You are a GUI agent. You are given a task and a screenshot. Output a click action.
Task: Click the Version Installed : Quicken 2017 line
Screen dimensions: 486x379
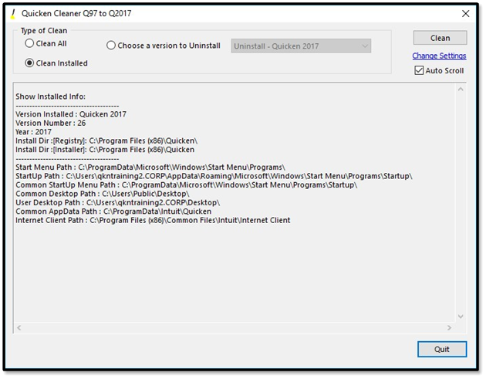click(x=71, y=114)
